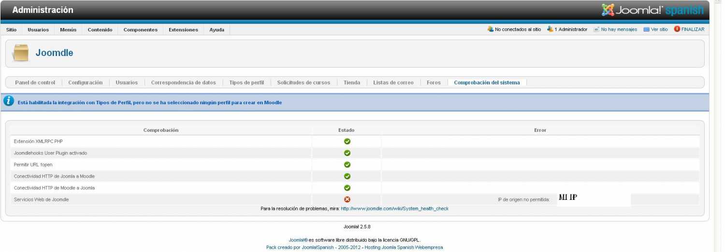Click green check for Permitir URL fopen
The image size is (725, 252).
(347, 165)
